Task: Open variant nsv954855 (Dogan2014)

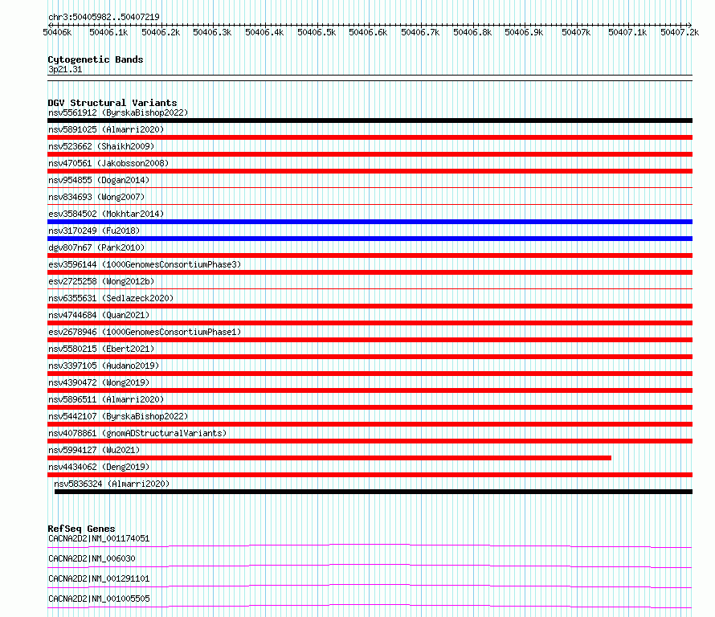Action: 99,180
